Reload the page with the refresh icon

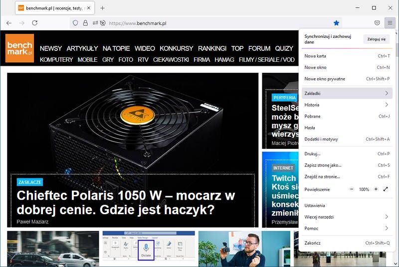[35, 23]
